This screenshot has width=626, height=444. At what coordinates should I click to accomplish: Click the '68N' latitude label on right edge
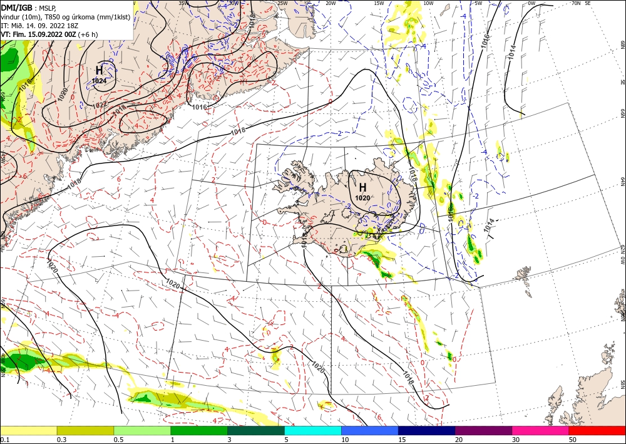(623, 44)
